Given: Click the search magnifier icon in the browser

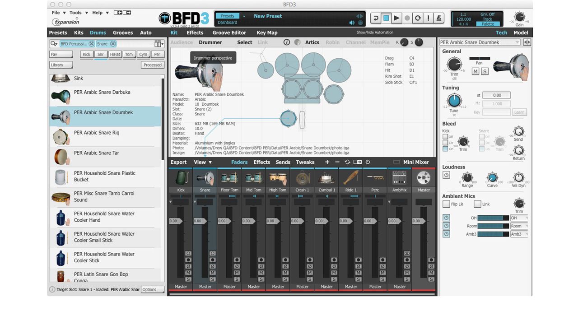Looking at the screenshot, I should pyautogui.click(x=54, y=44).
